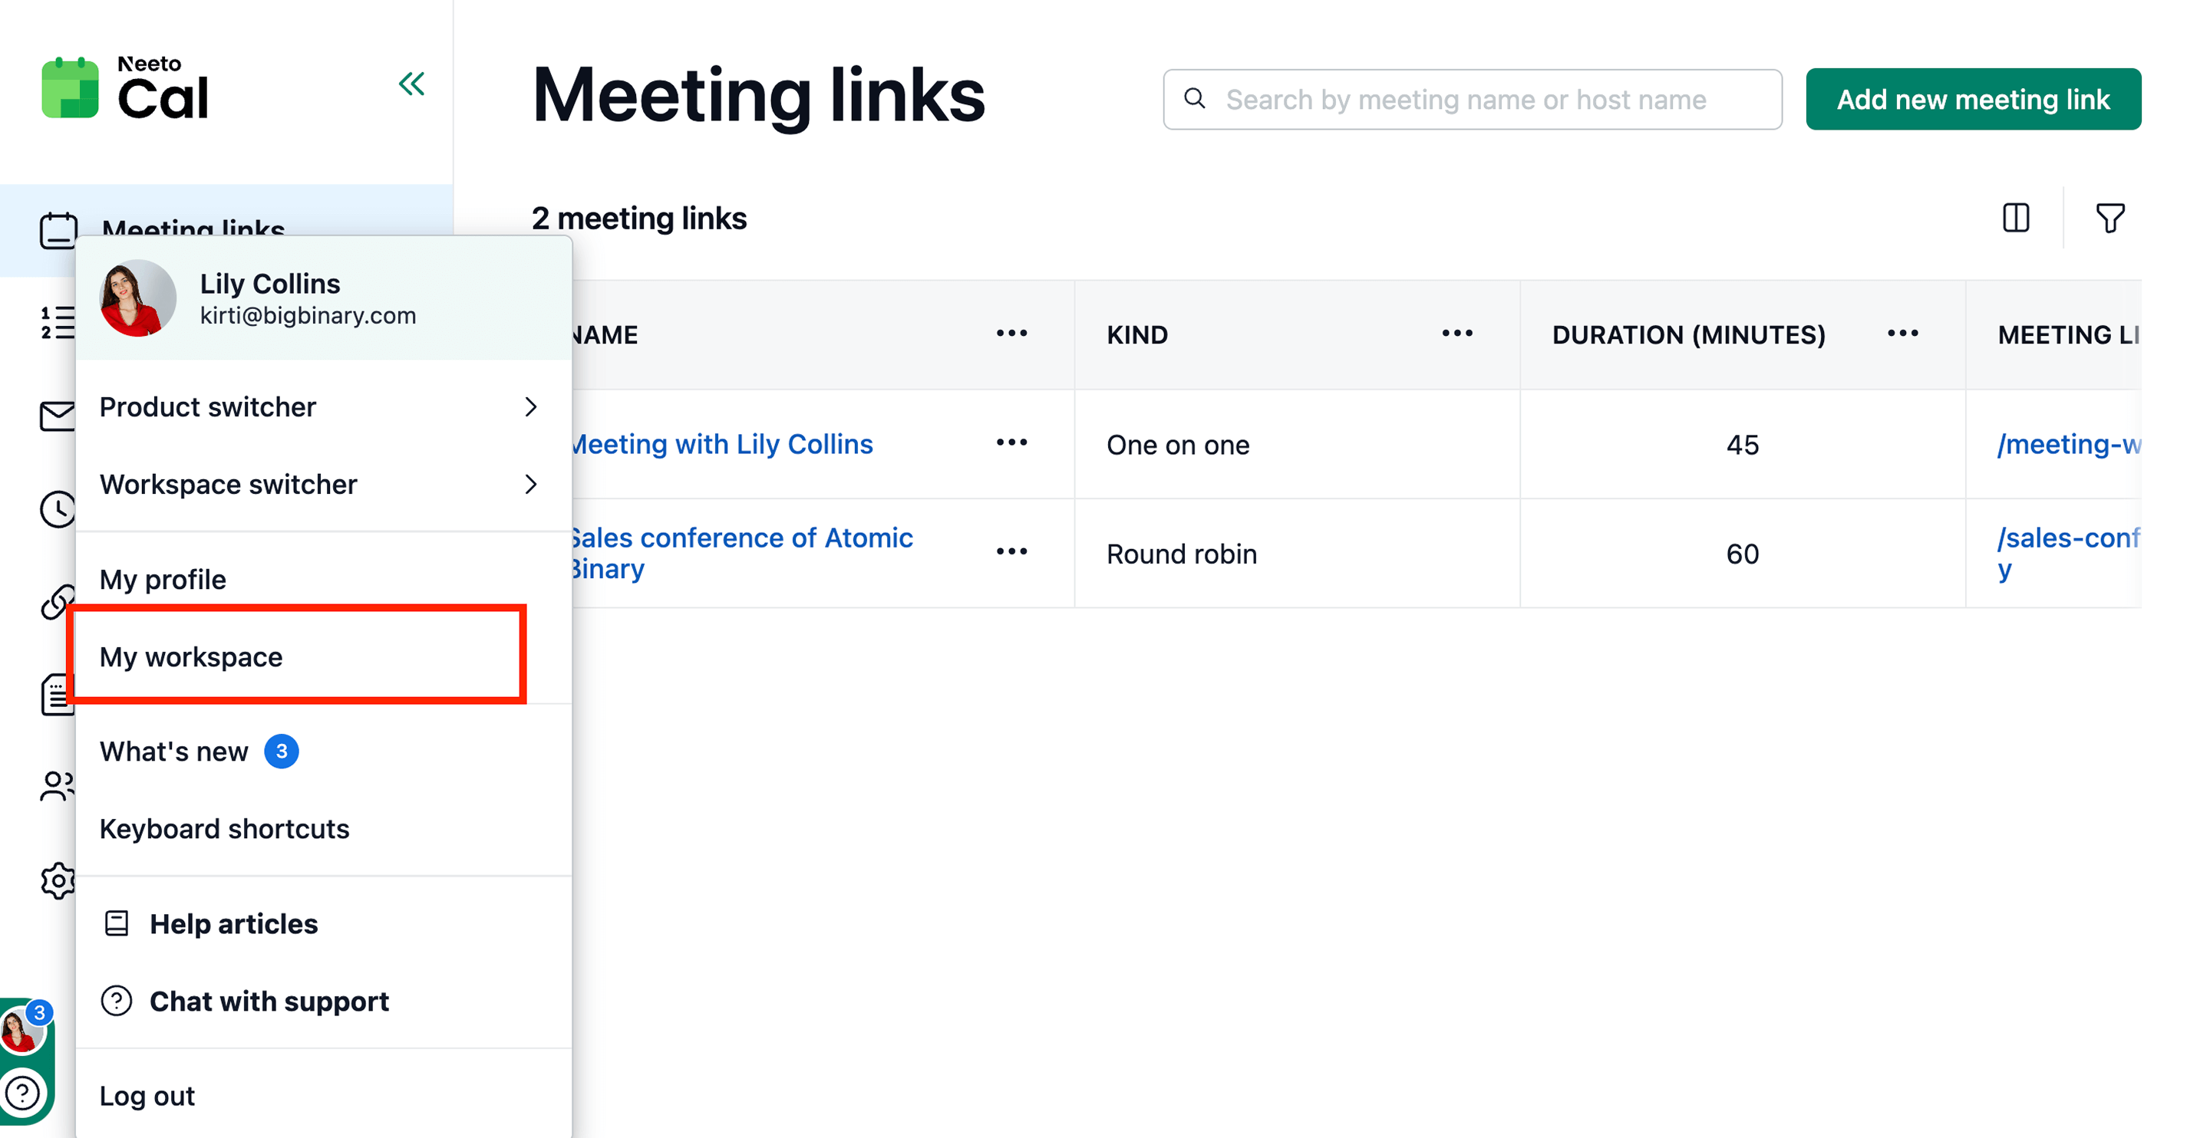Viewport: 2210px width, 1138px height.
Task: Expand the Product switcher submenu
Action: (x=318, y=406)
